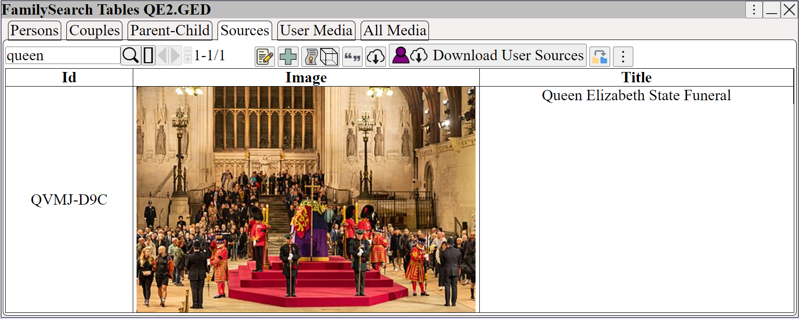Click the green plus add icon
Image resolution: width=799 pixels, height=319 pixels.
[x=288, y=56]
